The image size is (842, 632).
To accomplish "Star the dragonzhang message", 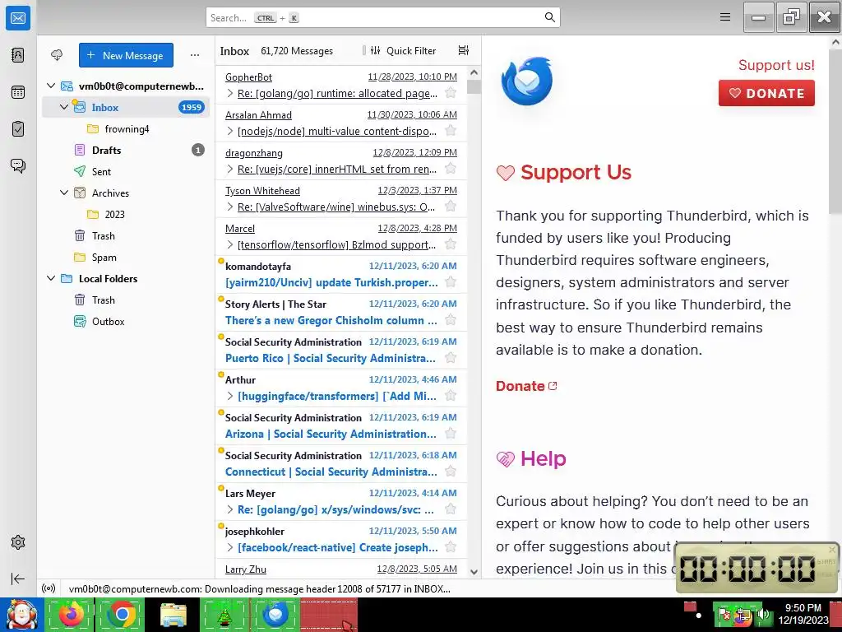I will pos(451,169).
